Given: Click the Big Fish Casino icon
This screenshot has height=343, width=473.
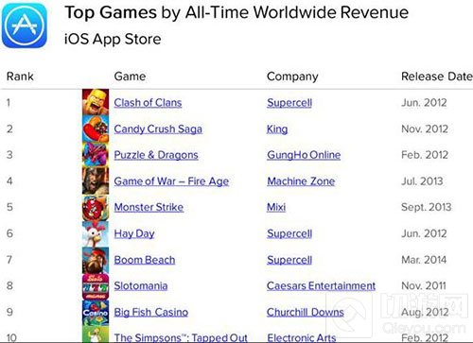Looking at the screenshot, I should click(96, 312).
